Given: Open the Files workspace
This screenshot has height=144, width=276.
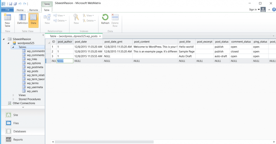Looking at the screenshot, I should click(x=23, y=123).
